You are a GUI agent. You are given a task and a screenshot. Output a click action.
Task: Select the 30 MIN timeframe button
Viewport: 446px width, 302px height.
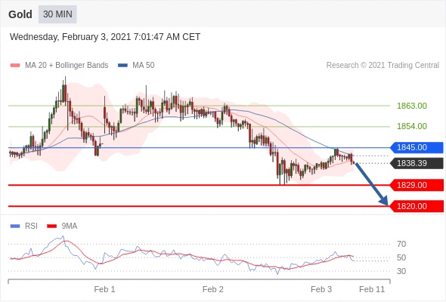click(57, 14)
